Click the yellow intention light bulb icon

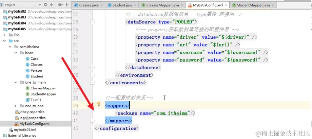click(98, 104)
